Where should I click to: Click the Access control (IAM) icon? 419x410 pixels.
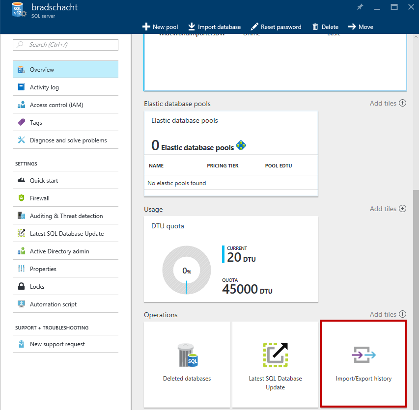tap(21, 105)
